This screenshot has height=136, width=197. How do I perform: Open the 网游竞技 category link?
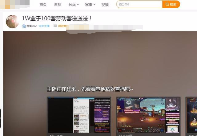tap(63, 26)
